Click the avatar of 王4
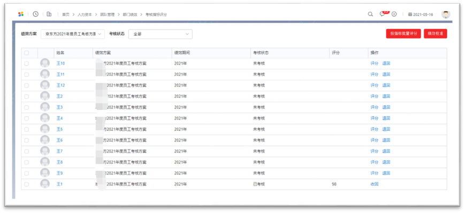The height and width of the screenshot is (213, 465). coord(45,119)
